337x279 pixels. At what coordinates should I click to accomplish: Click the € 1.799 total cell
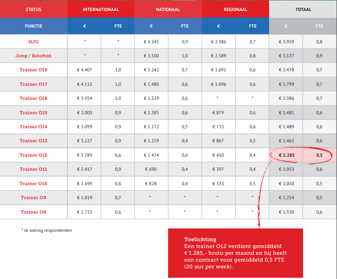(286, 84)
